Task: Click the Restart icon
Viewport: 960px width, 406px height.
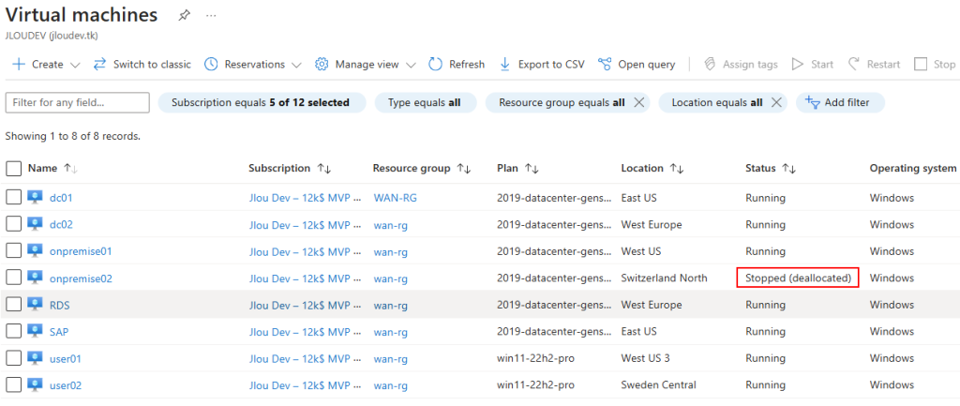Action: 853,65
